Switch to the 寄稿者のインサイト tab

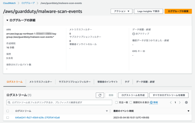(x=108, y=82)
